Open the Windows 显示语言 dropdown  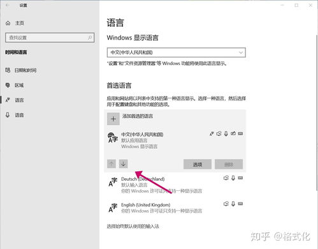(177, 52)
